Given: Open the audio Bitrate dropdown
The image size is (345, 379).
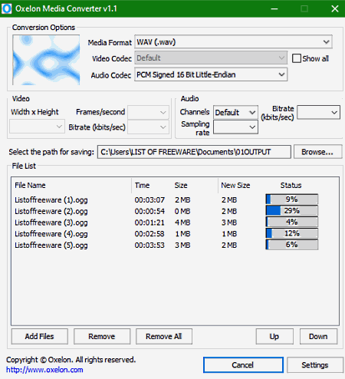Looking at the screenshot, I should tap(318, 112).
